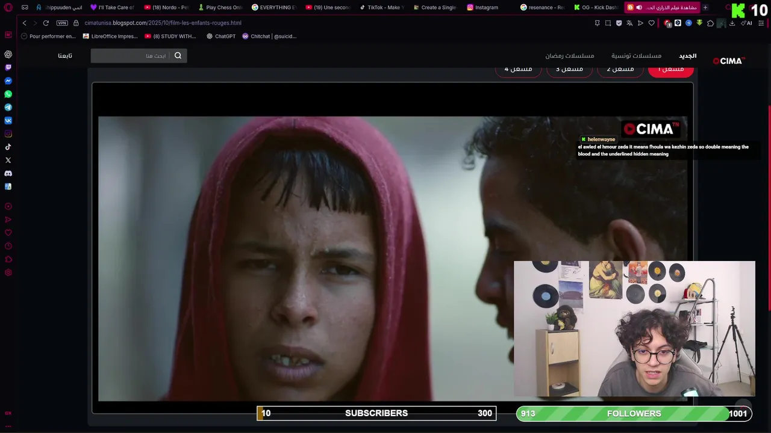Open ChatGPT bookmark in bookmarks bar
The height and width of the screenshot is (433, 771).
tap(221, 36)
